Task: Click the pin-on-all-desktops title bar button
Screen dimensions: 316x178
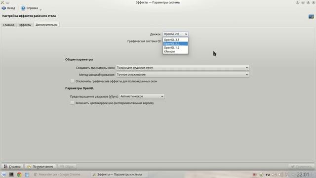Action: point(7,2)
